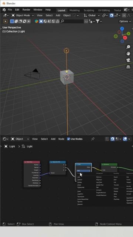Screen dimensions: 133x237
Task: Switch to the Layout workspace tab
Action: point(61,10)
